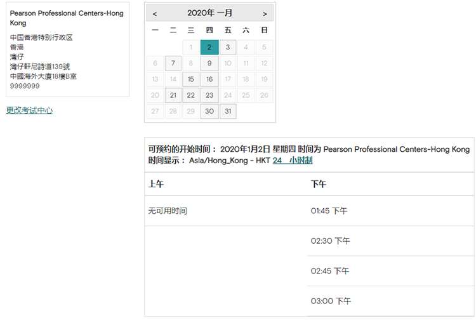This screenshot has width=476, height=325.
Task: Choose January 21 on the calendar
Action: click(x=173, y=95)
